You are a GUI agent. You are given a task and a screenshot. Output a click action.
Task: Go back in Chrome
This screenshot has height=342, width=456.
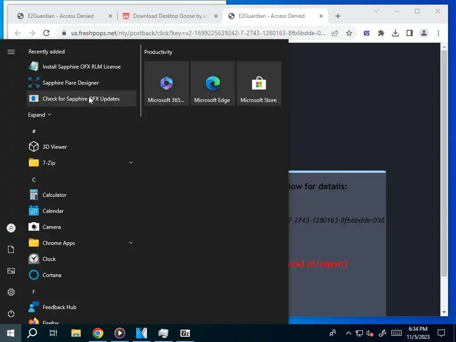(x=18, y=33)
